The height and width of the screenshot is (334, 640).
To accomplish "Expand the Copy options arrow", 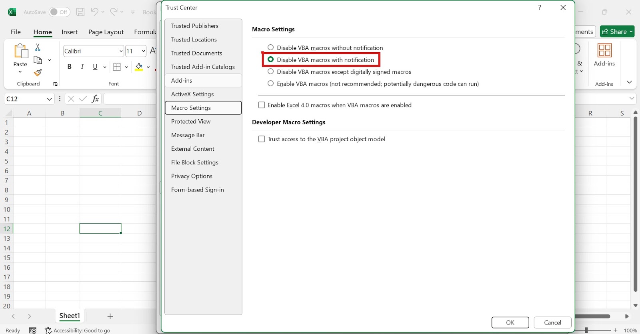I will click(49, 60).
